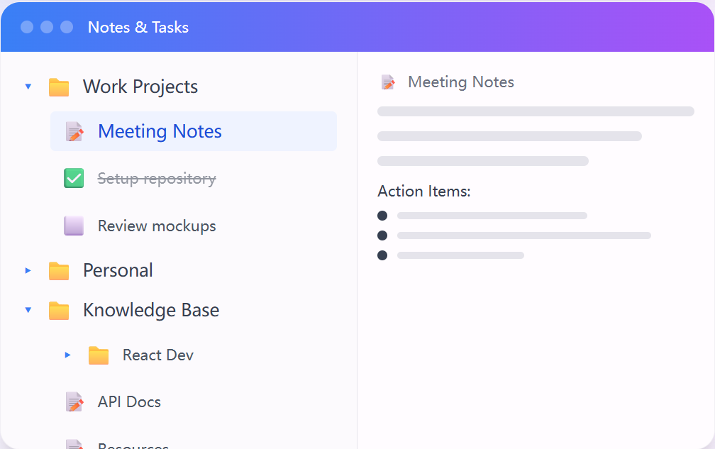715x449 pixels.
Task: Select the Meeting Notes item in tree
Action: point(160,132)
